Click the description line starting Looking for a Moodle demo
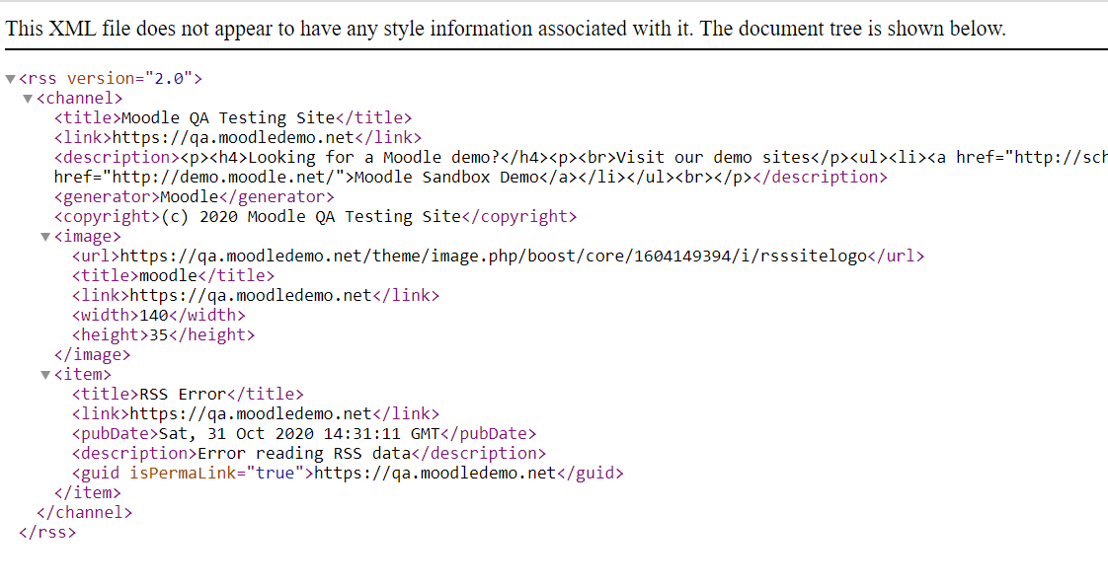 click(x=581, y=158)
